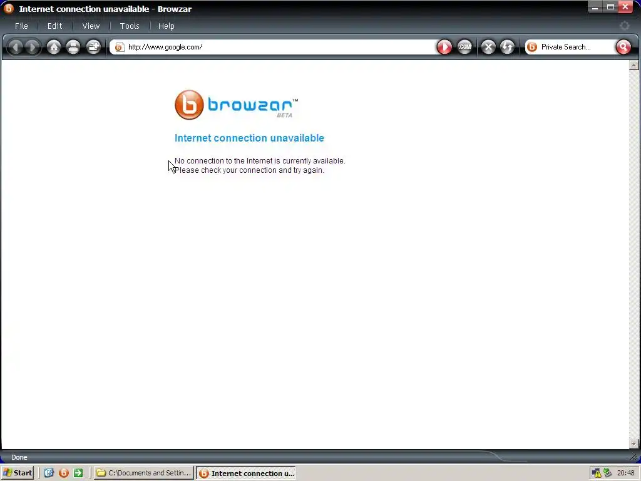The image size is (641, 481).
Task: Refresh the page with the reload icon
Action: (507, 47)
